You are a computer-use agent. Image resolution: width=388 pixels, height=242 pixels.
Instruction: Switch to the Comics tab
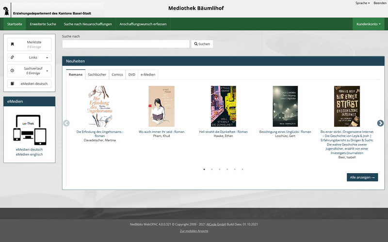[117, 75]
